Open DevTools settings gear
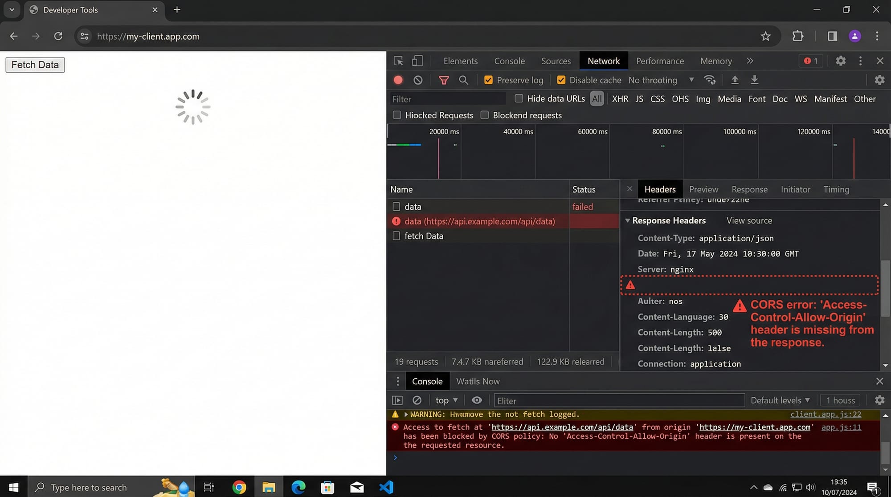The image size is (891, 497). tap(841, 61)
